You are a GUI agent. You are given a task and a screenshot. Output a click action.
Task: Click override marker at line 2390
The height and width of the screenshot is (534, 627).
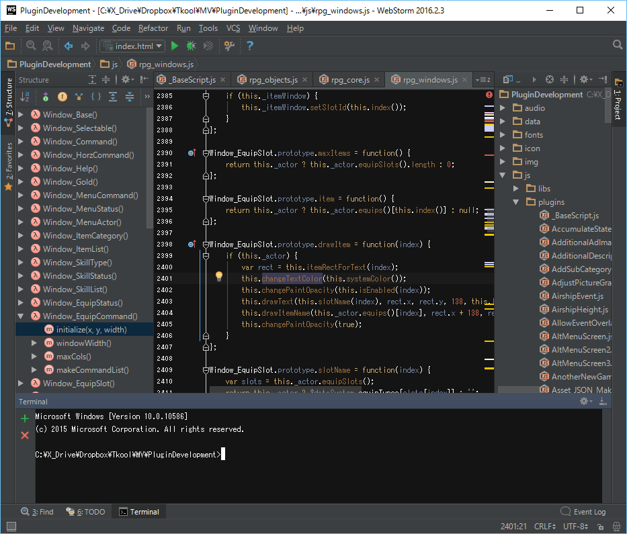click(x=192, y=153)
